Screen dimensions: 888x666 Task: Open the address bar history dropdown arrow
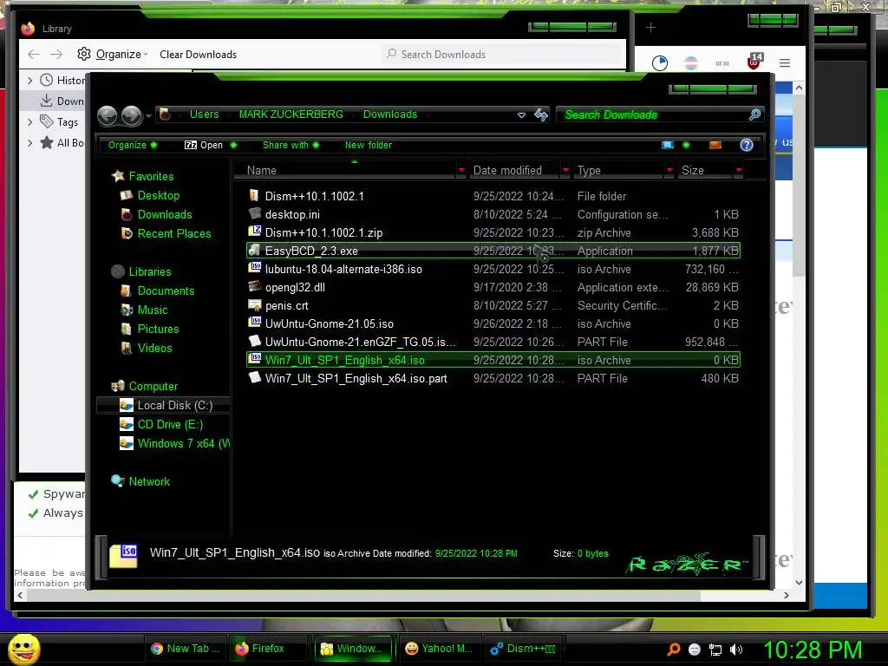521,115
